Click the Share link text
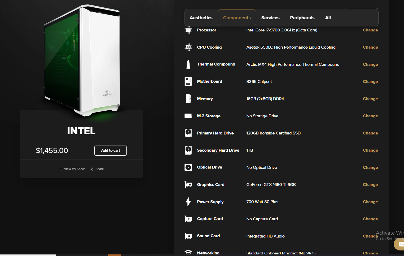The width and height of the screenshot is (404, 256). (x=100, y=169)
